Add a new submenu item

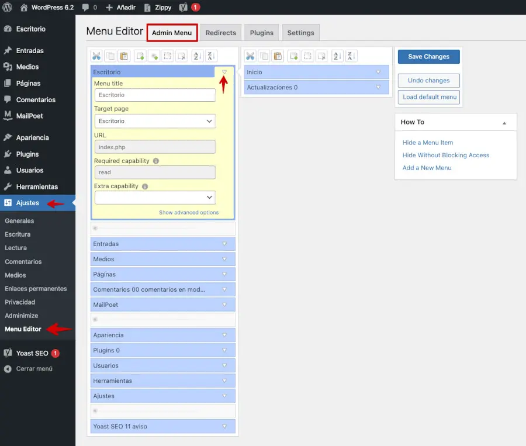(x=294, y=56)
